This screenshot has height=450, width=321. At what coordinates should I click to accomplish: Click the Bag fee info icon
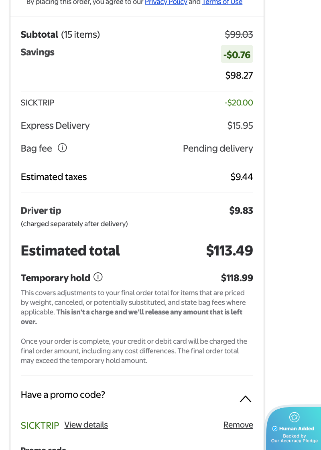pos(62,148)
